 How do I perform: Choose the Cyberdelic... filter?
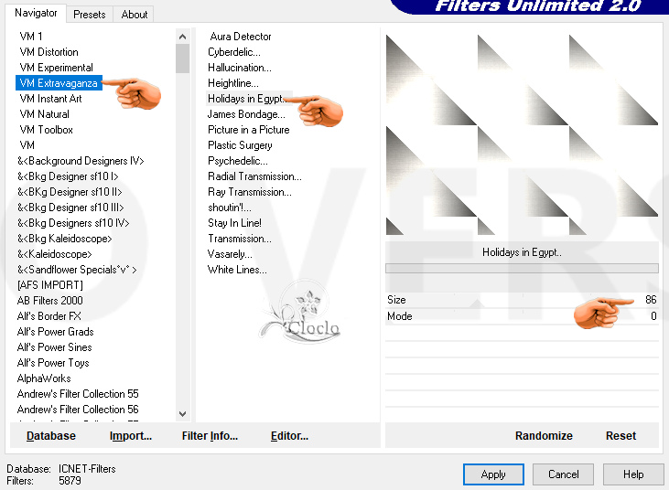(233, 52)
